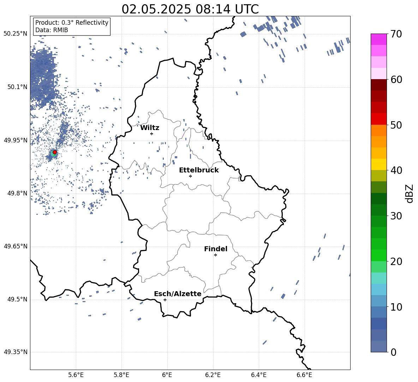Click the 40 tick on colorbar
This screenshot has height=382, width=418.
coord(396,170)
